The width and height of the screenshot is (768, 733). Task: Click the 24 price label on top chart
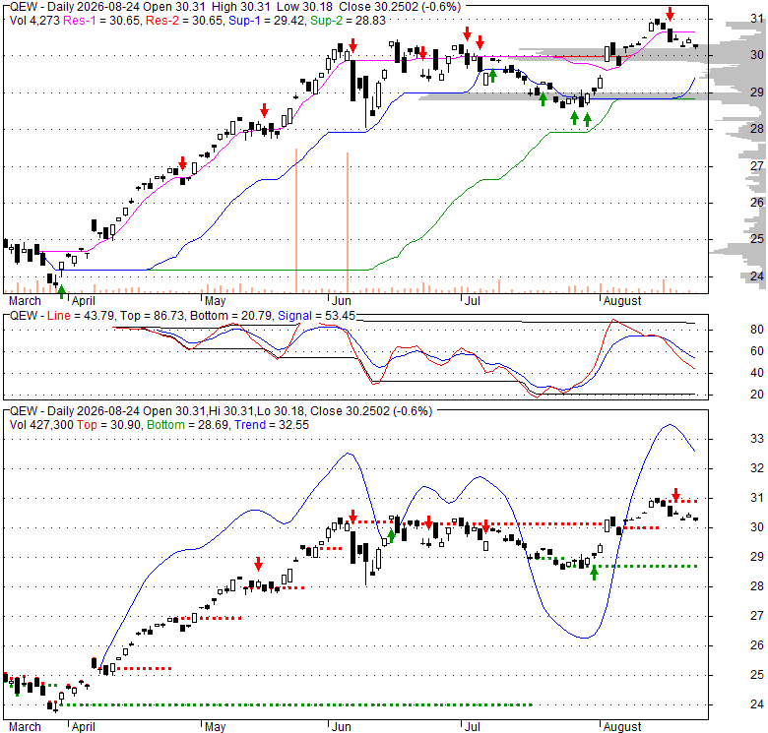point(757,276)
